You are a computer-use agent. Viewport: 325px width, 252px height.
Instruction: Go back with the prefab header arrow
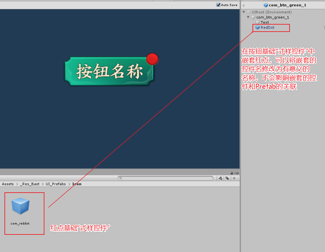click(x=244, y=6)
